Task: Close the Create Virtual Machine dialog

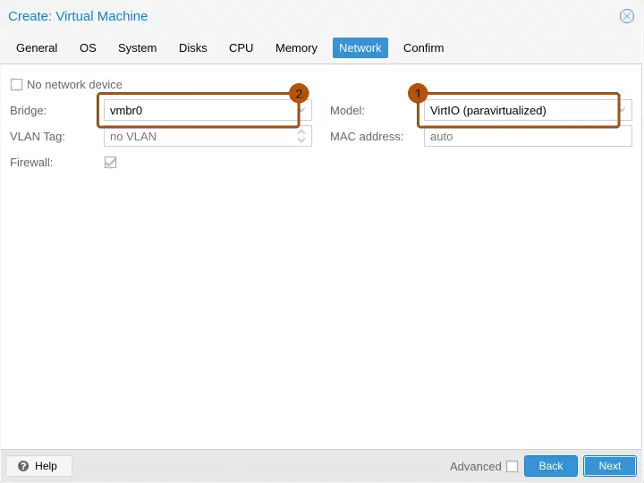Action: tap(627, 16)
